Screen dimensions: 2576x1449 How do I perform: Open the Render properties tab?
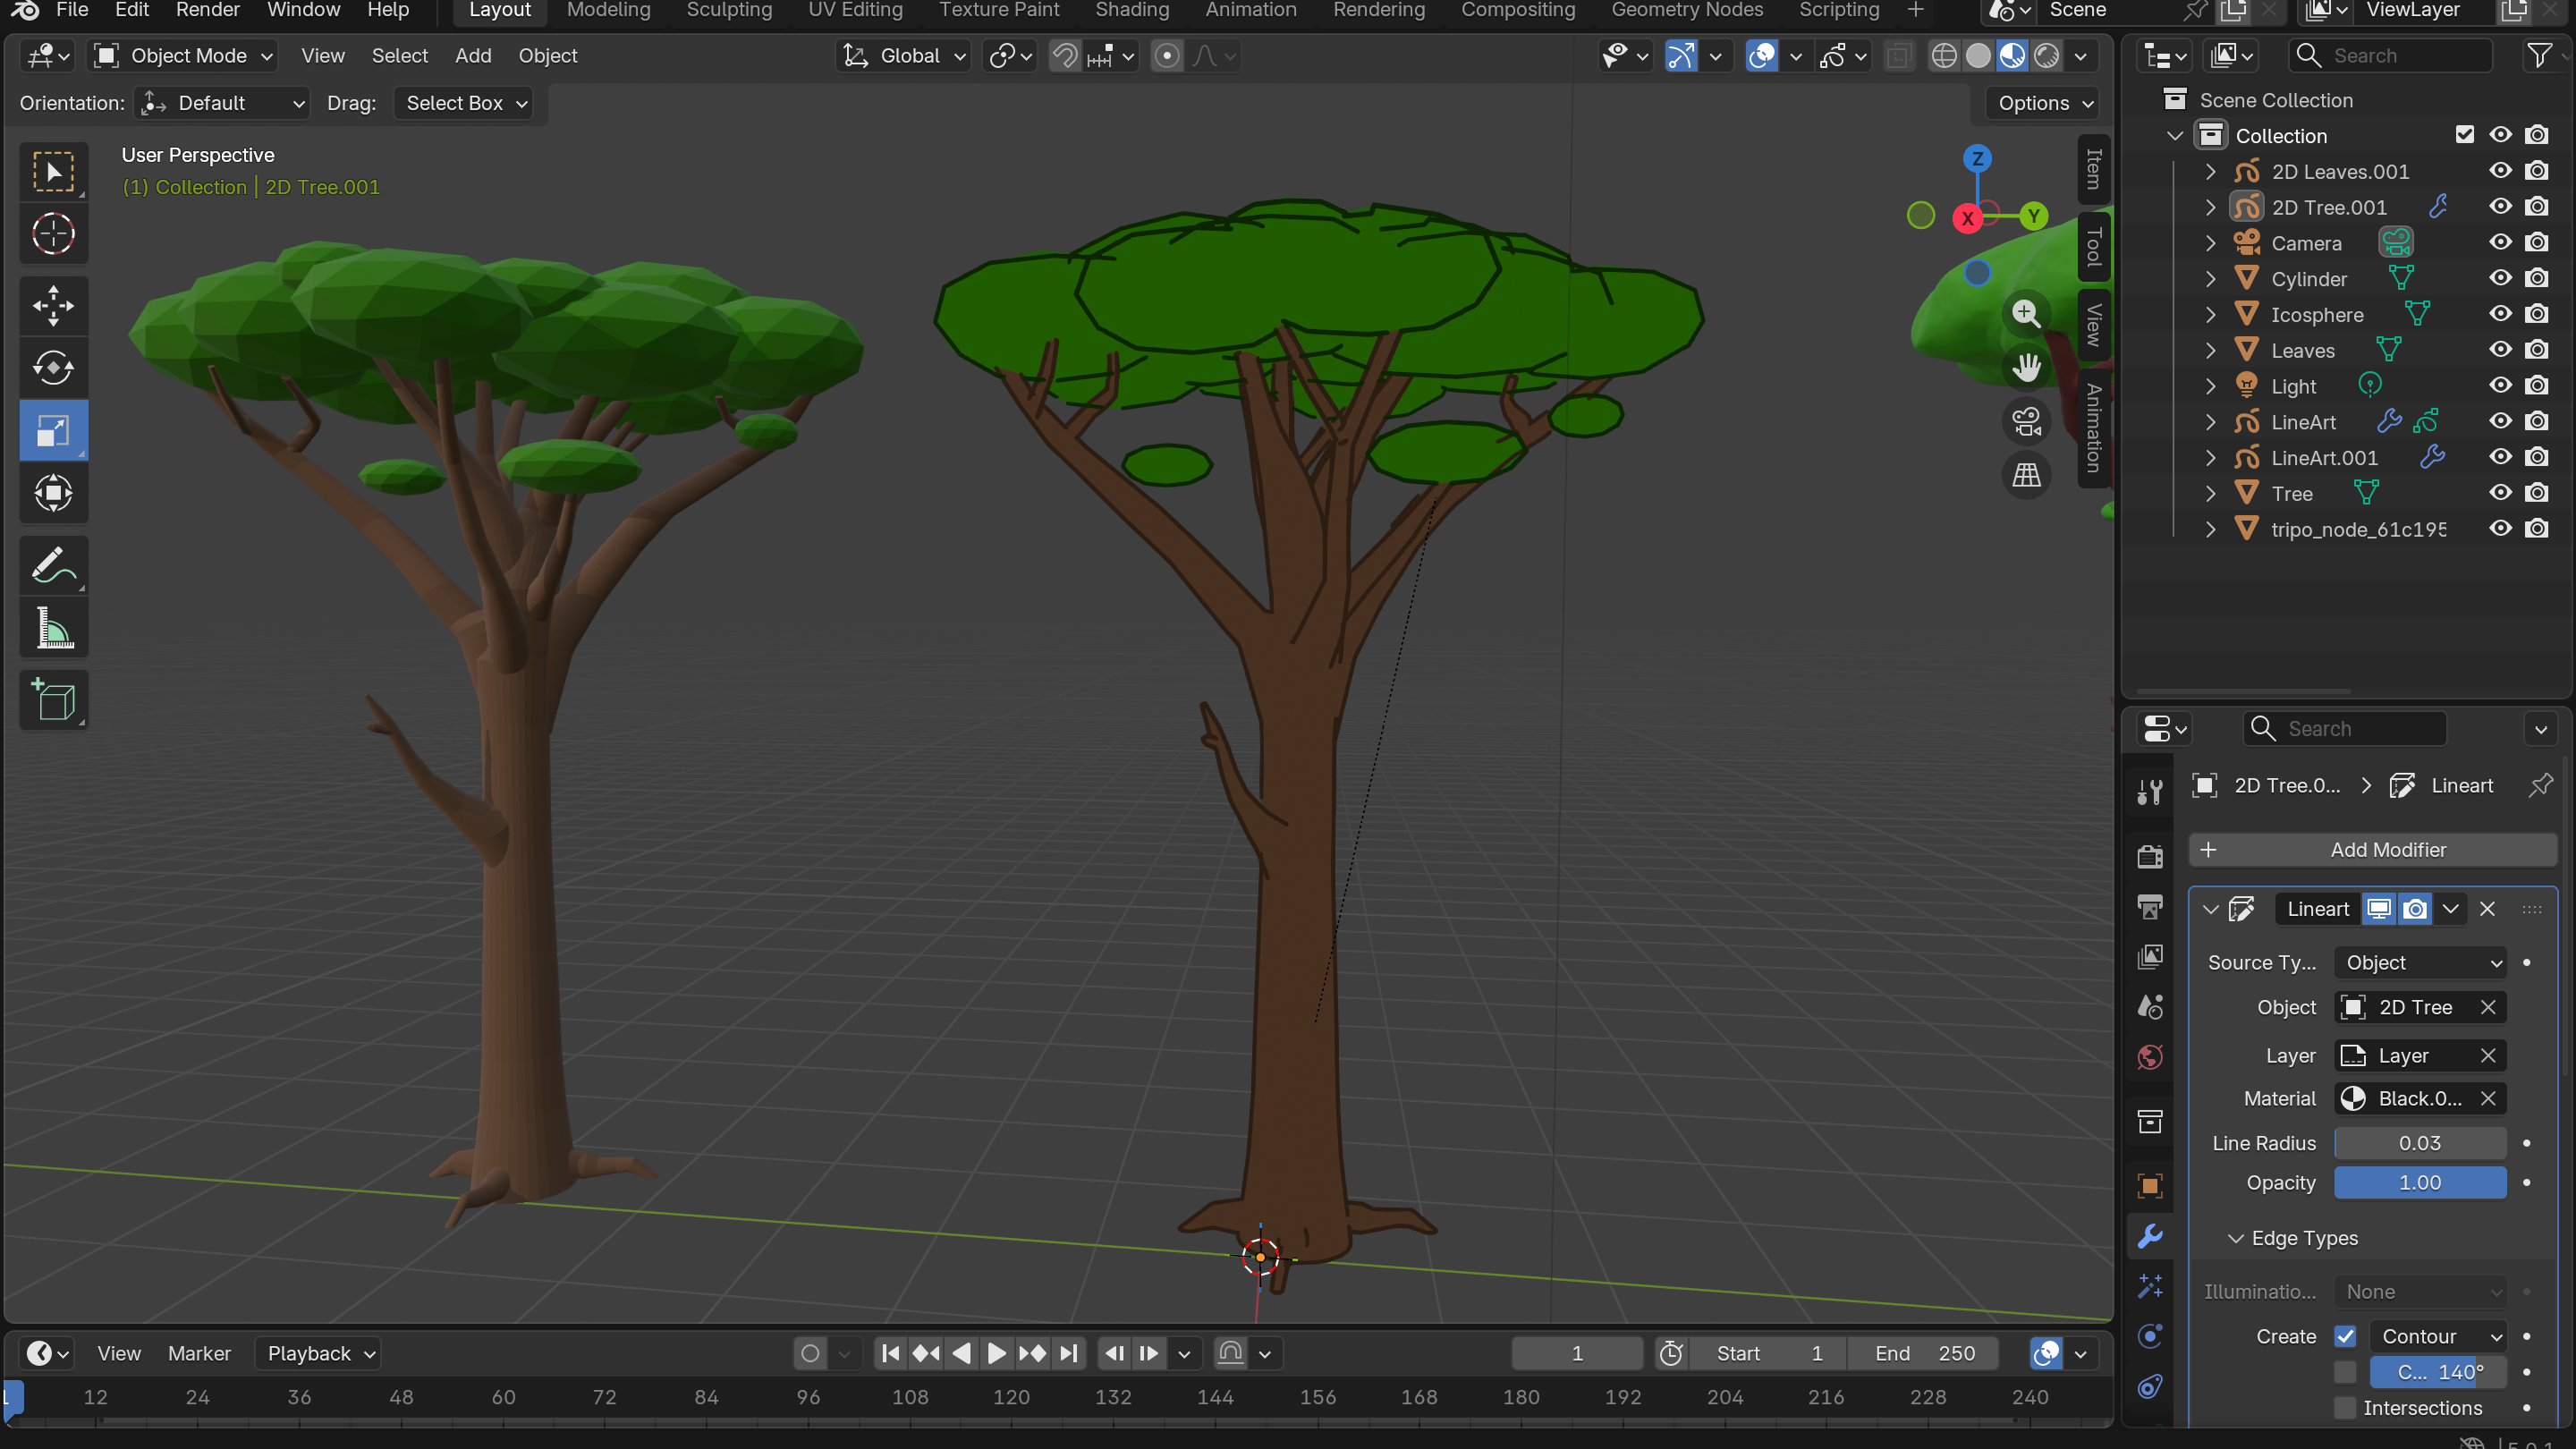[2150, 857]
